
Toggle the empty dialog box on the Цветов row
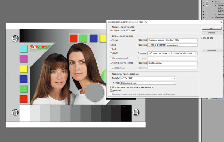[x=207, y=14]
